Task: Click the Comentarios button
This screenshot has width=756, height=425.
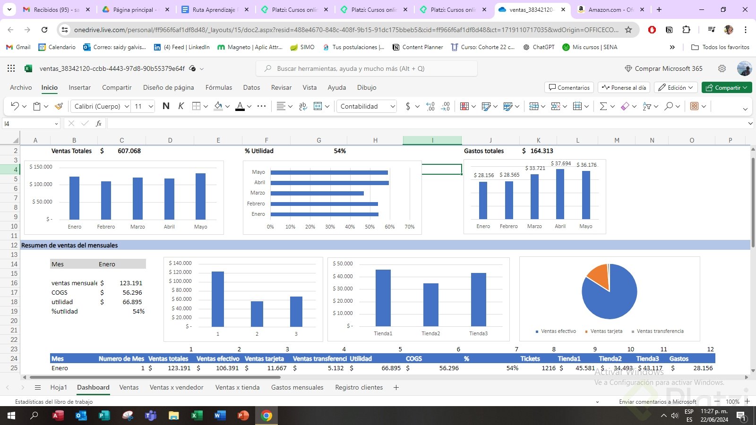Action: point(569,87)
